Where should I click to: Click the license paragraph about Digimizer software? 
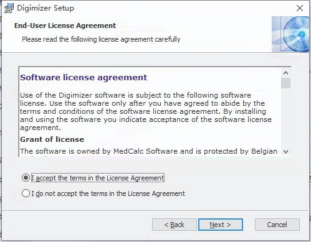click(x=146, y=111)
